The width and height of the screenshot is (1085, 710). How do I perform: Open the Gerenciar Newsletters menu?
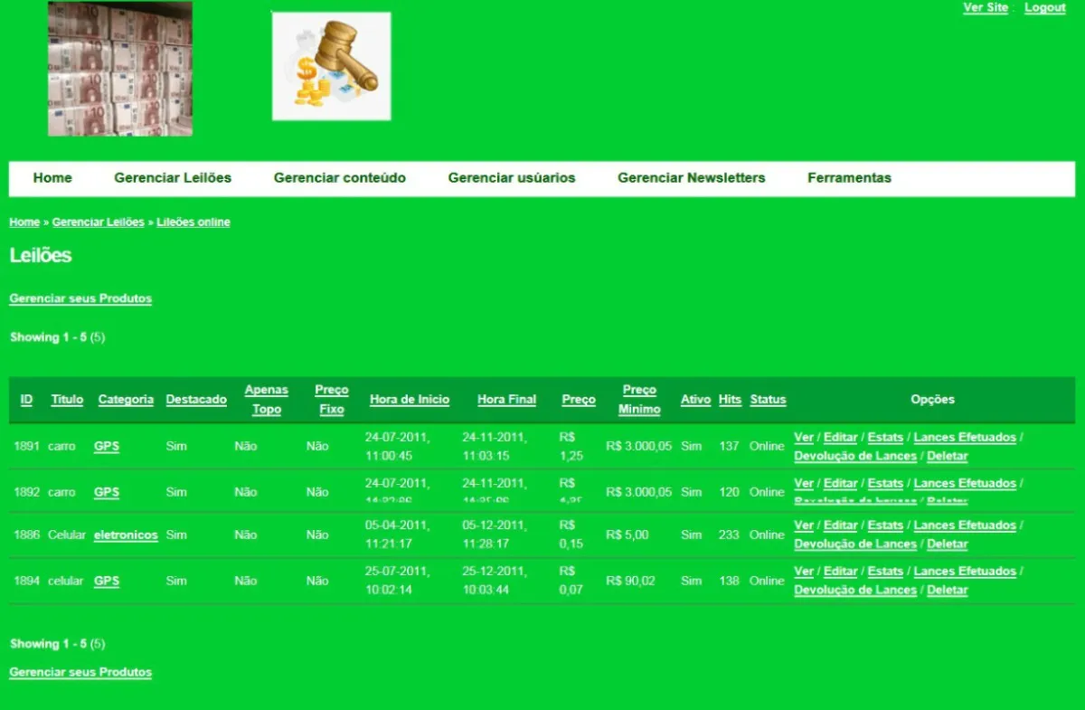(x=692, y=178)
